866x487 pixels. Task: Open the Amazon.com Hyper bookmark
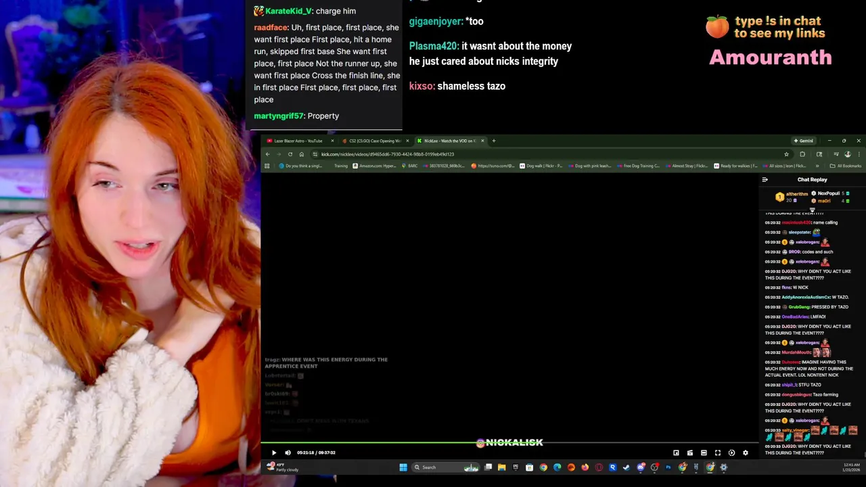[375, 166]
